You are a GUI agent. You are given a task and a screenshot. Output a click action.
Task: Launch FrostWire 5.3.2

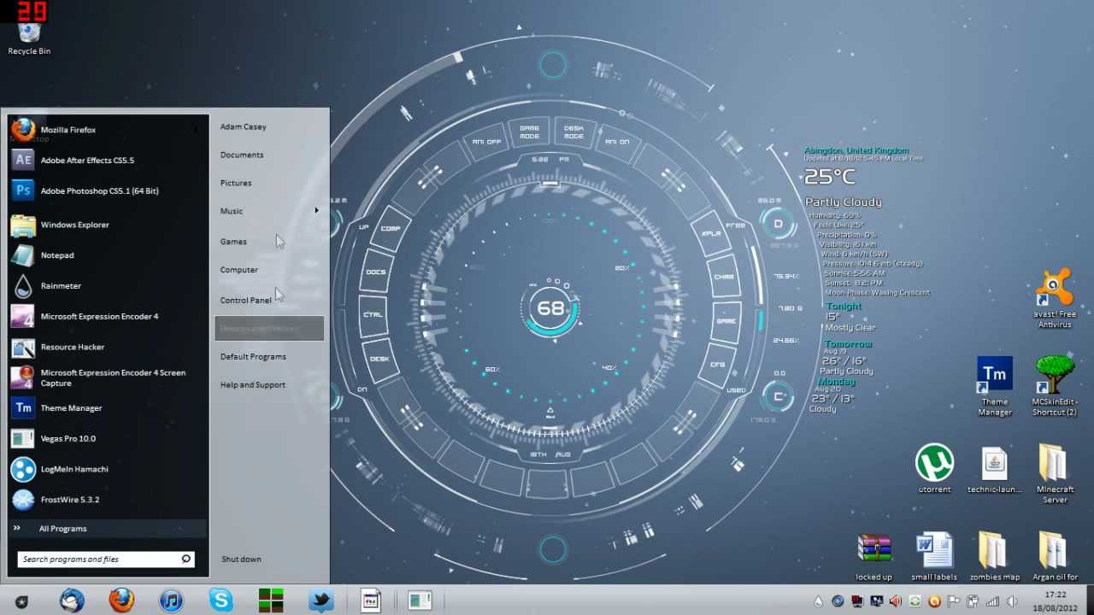coord(106,500)
